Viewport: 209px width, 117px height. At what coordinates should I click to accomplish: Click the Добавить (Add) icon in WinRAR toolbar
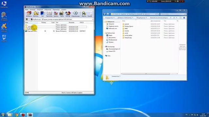pos(29,14)
